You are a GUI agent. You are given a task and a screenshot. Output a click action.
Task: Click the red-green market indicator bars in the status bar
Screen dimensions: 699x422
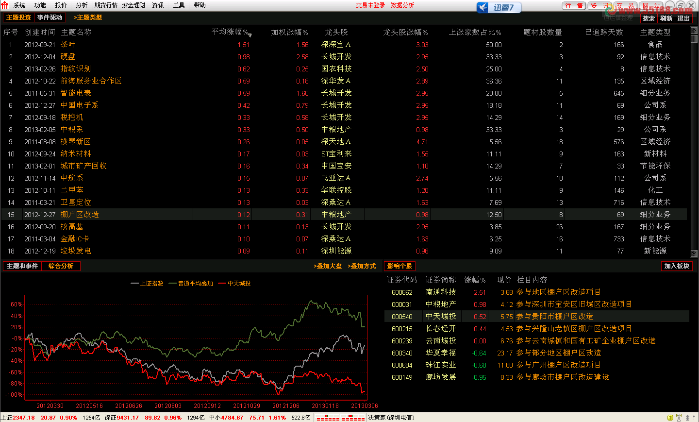click(340, 418)
